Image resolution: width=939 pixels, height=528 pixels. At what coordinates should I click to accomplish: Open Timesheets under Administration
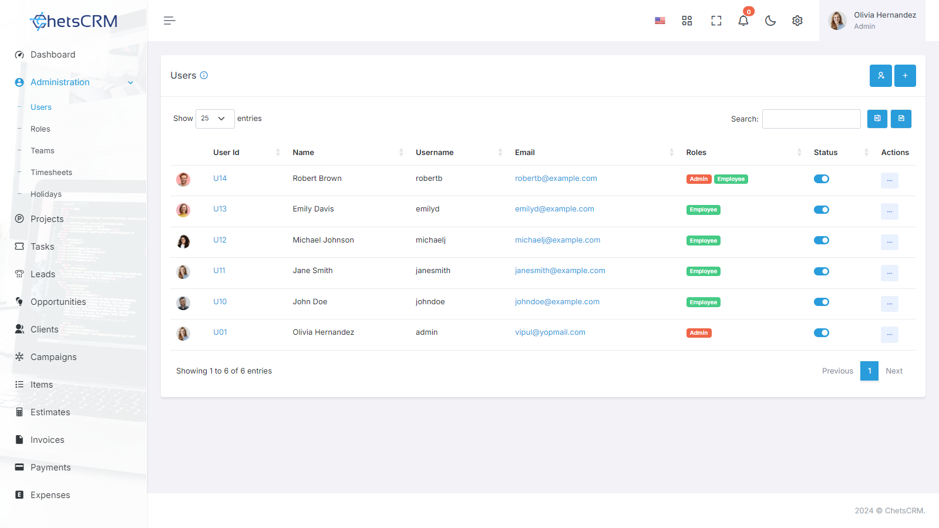[52, 173]
